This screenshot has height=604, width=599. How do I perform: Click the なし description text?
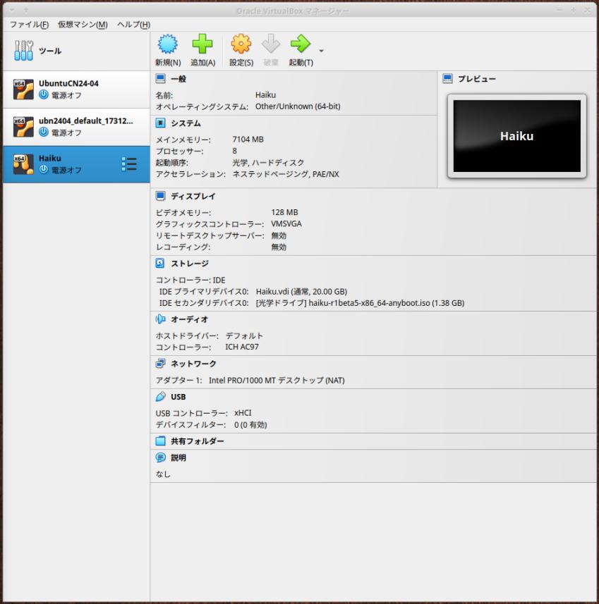tap(163, 474)
